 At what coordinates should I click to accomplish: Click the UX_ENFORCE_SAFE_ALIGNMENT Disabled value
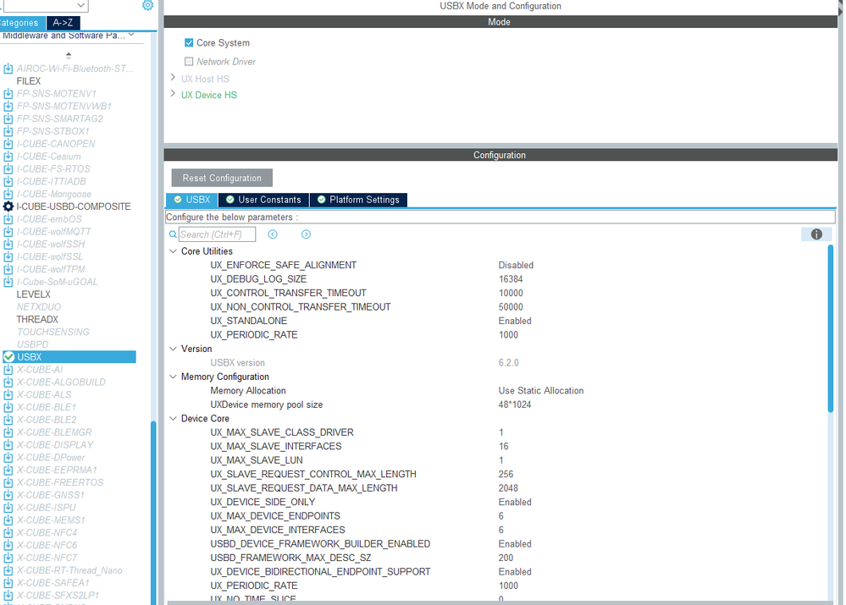coord(516,266)
